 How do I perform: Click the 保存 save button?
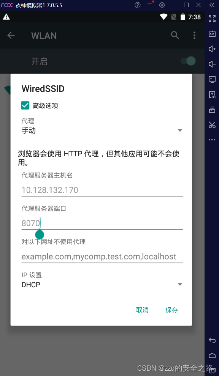172,310
